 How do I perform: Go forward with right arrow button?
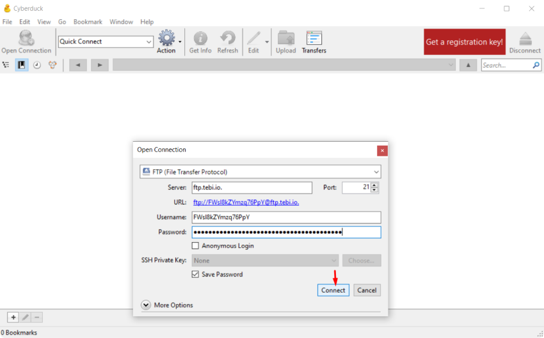pos(100,65)
